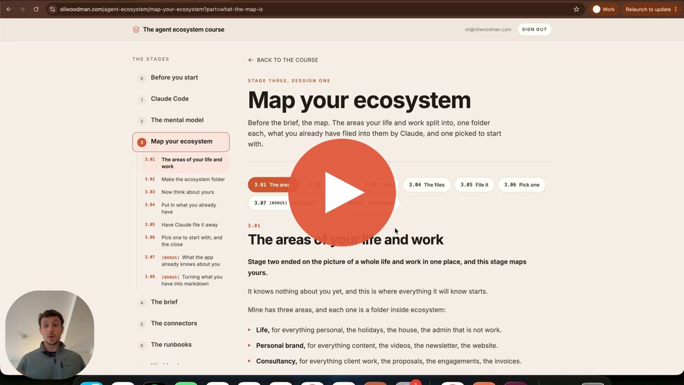Select sidebar item 3.06 Pick one to start with
Screen dimensions: 684x385
(x=185, y=241)
